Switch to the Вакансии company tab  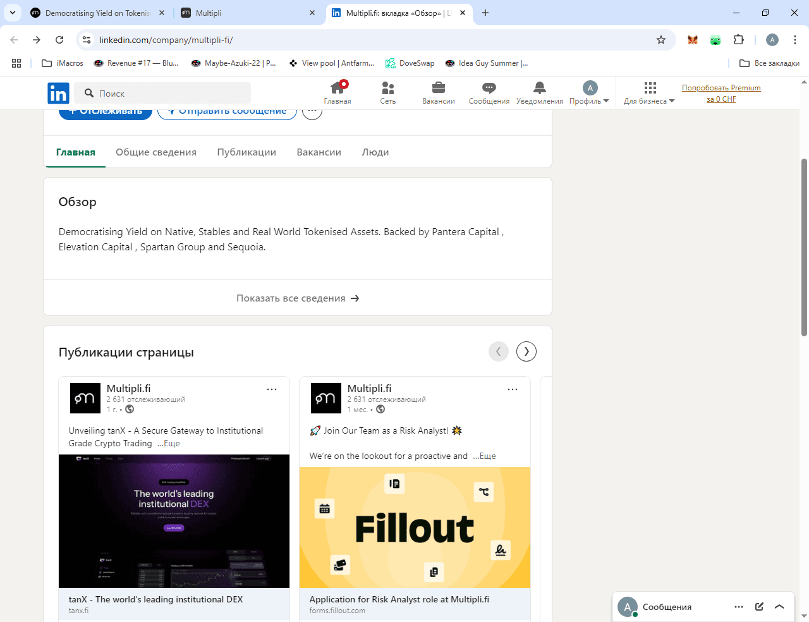point(319,152)
